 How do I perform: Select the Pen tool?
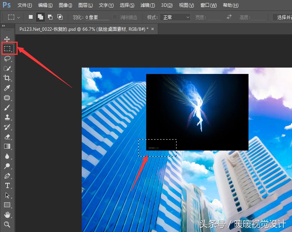click(x=7, y=176)
